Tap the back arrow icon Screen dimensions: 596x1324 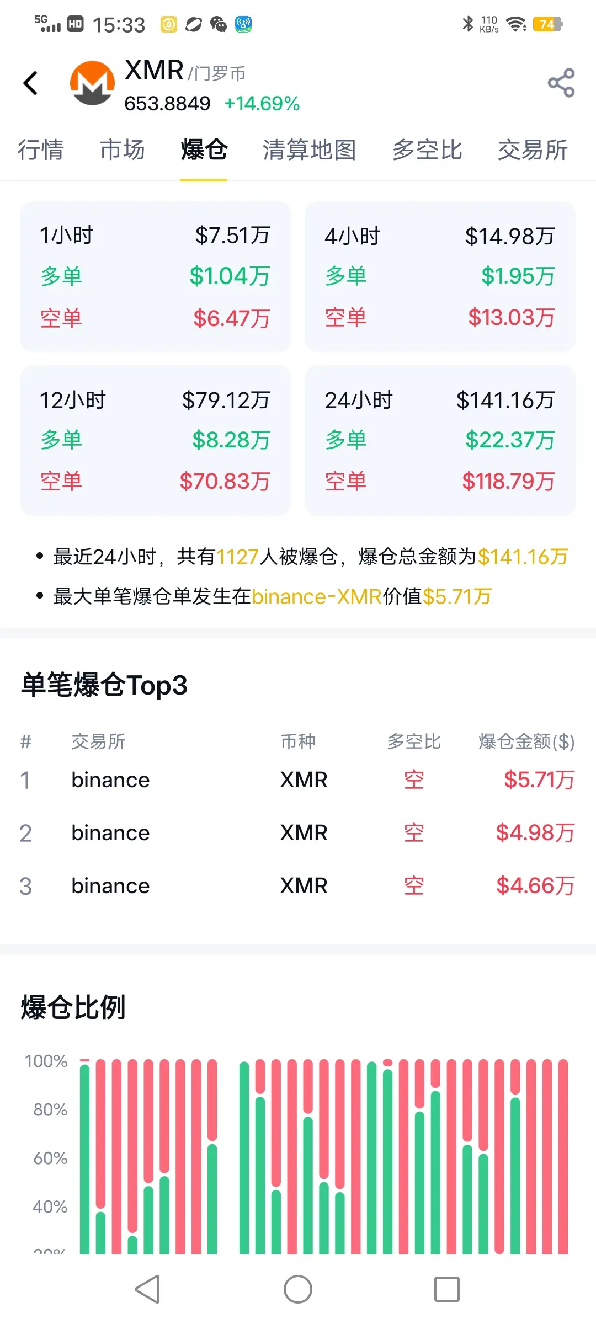tap(31, 83)
